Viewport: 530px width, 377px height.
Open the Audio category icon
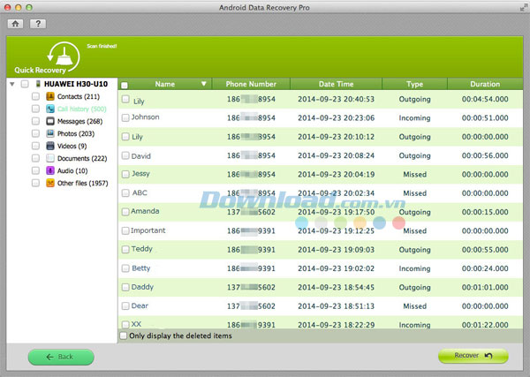[x=50, y=170]
